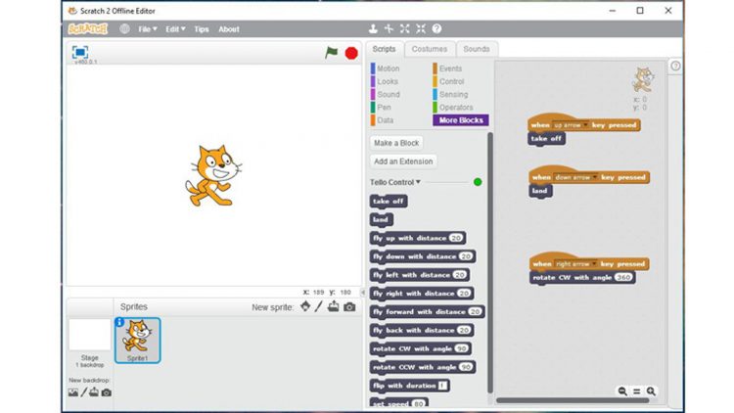Select the More Blocks category
This screenshot has height=413, width=734.
point(461,120)
